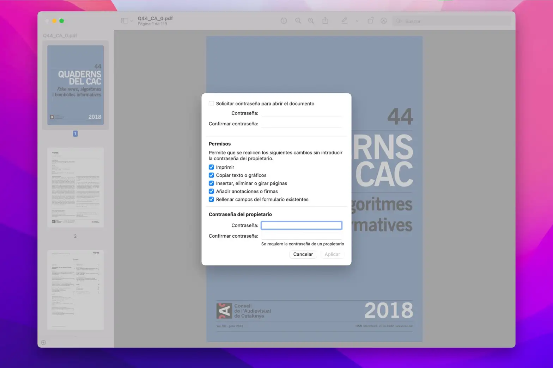Click the Página 1 de 119 subtitle
The height and width of the screenshot is (368, 553).
[x=152, y=24]
